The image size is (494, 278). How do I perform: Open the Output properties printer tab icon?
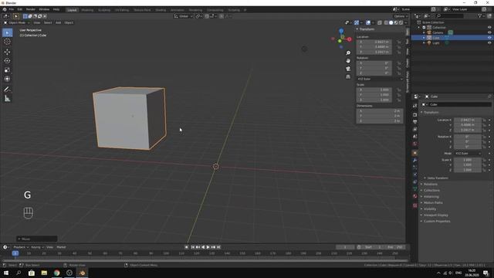coord(415,122)
